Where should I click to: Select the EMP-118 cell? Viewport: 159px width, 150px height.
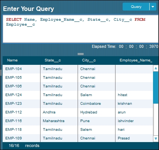(x=21, y=130)
